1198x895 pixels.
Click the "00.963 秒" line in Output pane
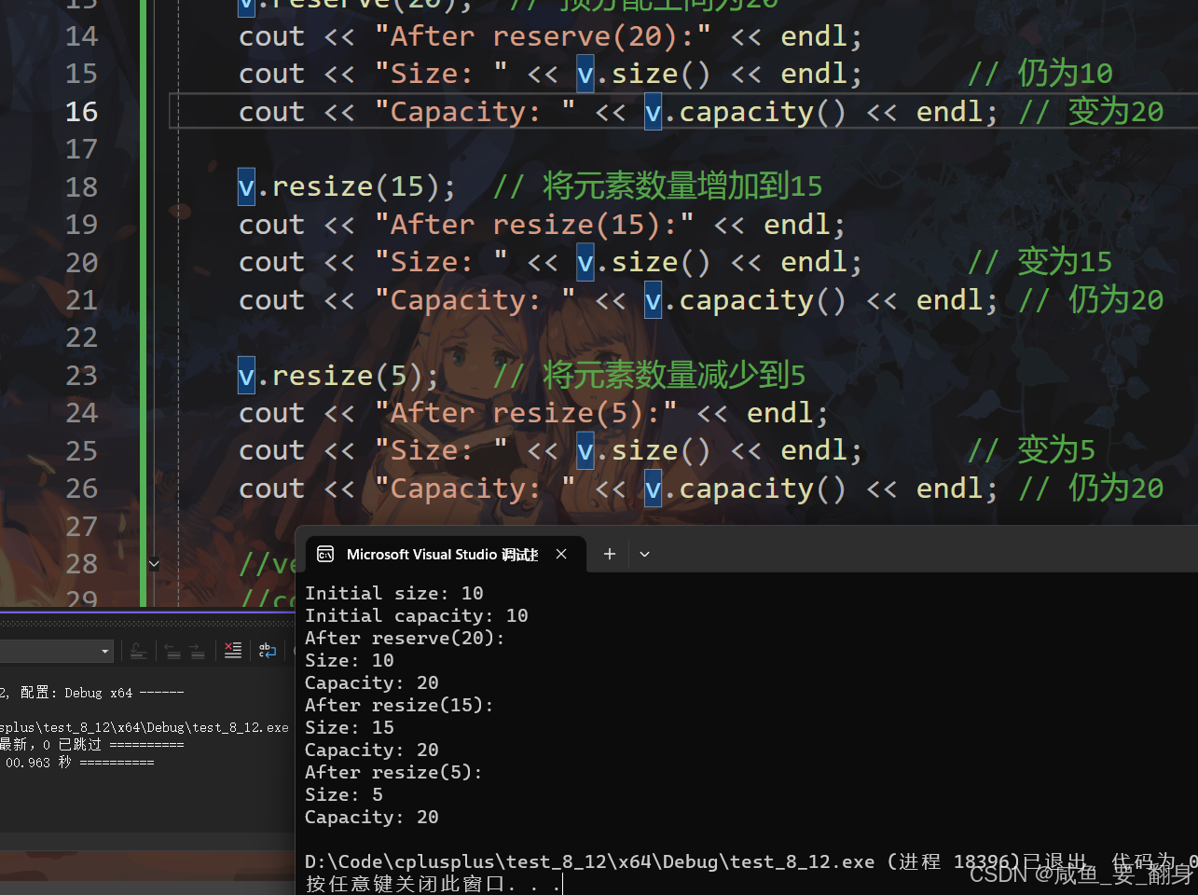click(x=78, y=763)
